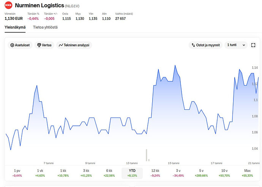Select the 1 pv time range
The image size is (262, 187).
point(17,173)
